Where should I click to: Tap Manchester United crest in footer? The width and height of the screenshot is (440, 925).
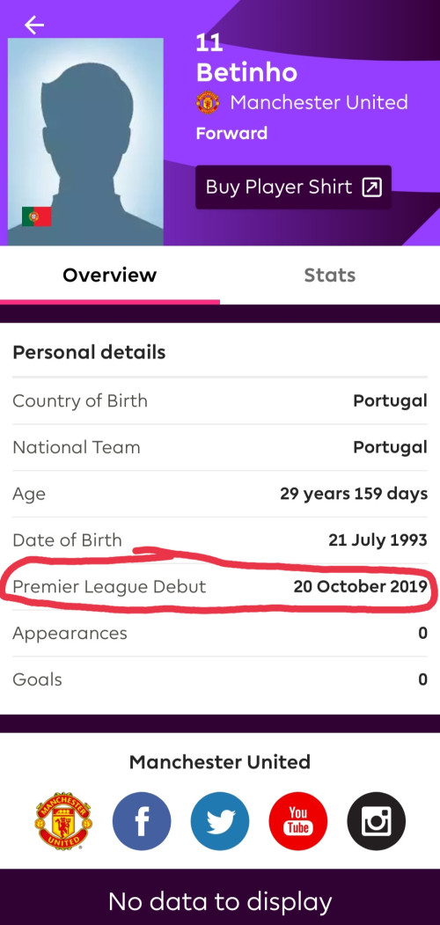pyautogui.click(x=63, y=821)
